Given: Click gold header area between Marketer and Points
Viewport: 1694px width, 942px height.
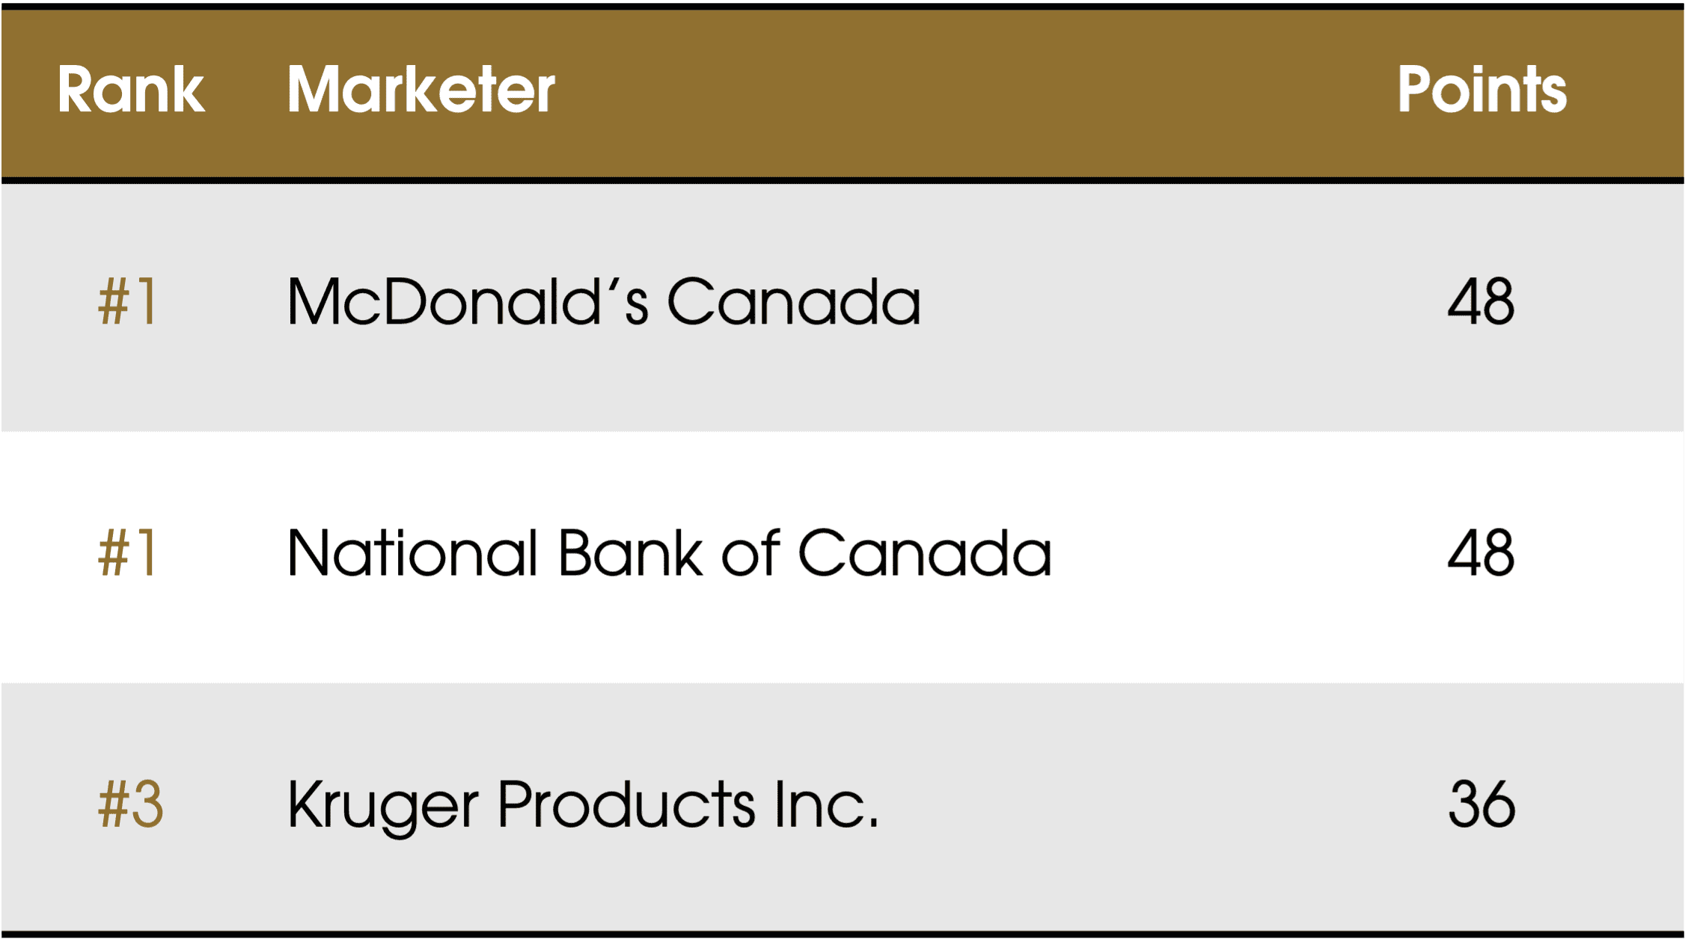Looking at the screenshot, I should point(973,90).
